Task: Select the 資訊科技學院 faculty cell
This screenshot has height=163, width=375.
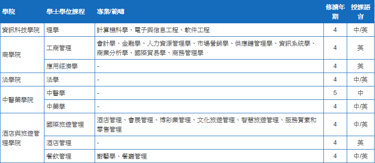Action: [22, 30]
